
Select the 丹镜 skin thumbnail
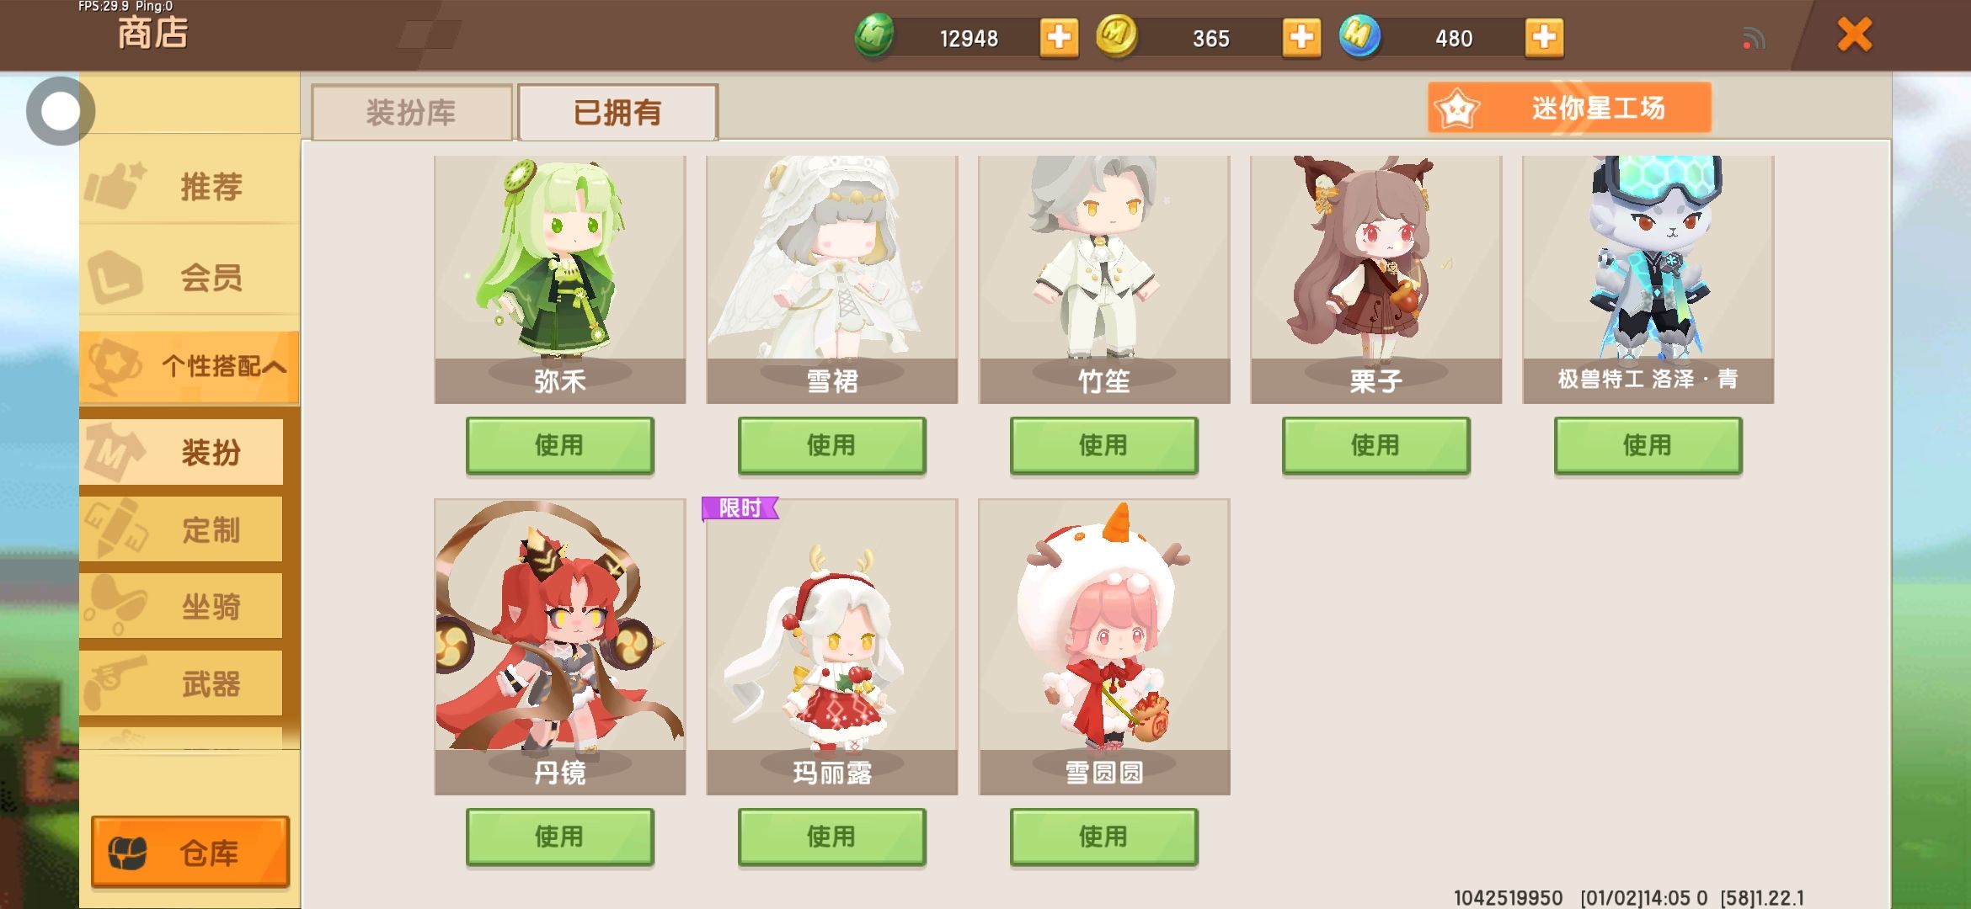(x=560, y=646)
